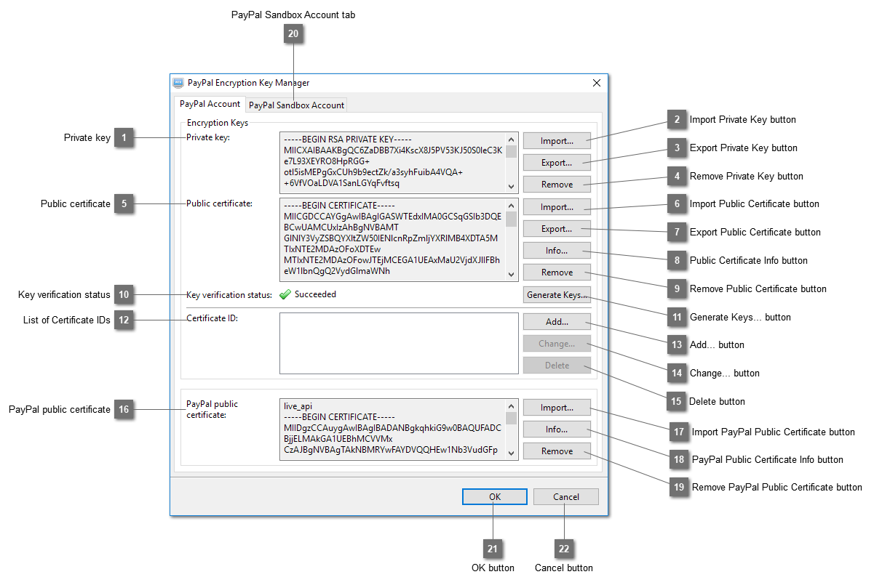Export the private key
Image resolution: width=874 pixels, height=585 pixels.
click(557, 162)
